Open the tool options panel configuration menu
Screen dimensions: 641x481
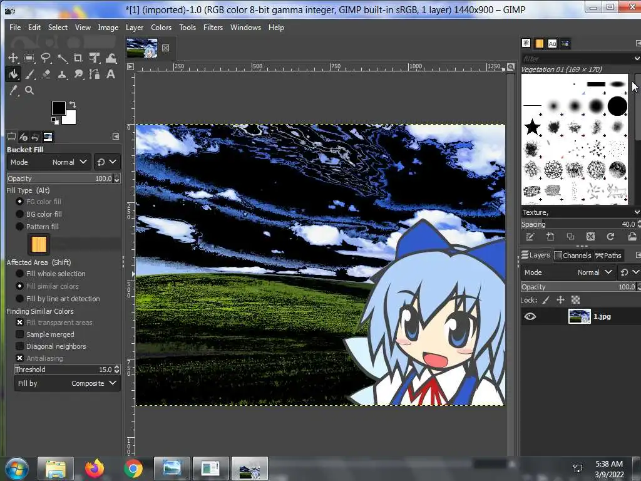tap(116, 137)
